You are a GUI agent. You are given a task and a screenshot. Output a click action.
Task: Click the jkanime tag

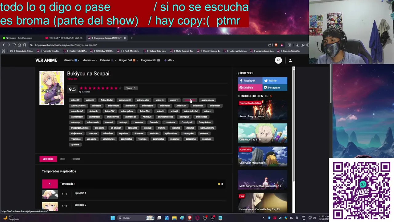pos(190,128)
